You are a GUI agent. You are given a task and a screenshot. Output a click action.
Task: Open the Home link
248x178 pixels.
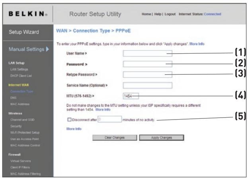pos(146,14)
